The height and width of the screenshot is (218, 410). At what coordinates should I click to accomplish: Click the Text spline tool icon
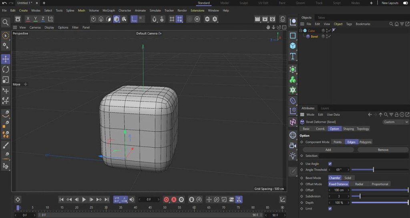click(x=293, y=56)
